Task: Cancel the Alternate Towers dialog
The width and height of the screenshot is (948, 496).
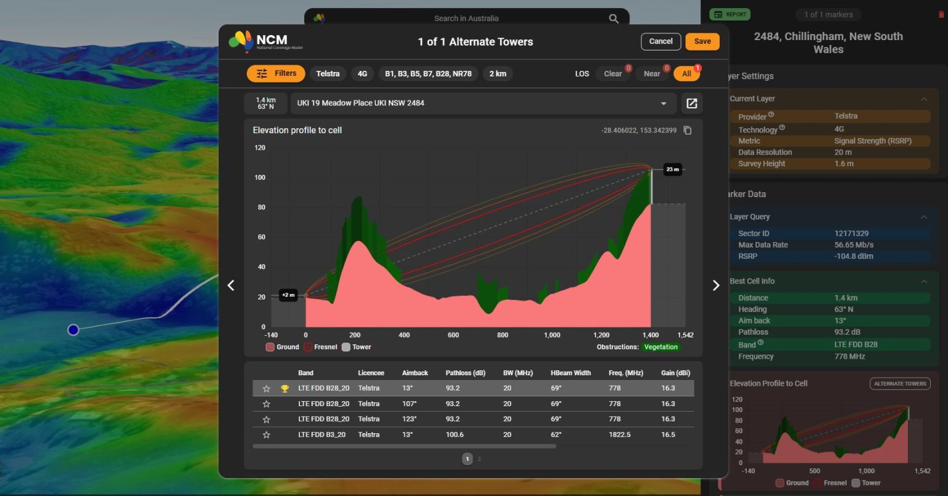Action: coord(660,41)
